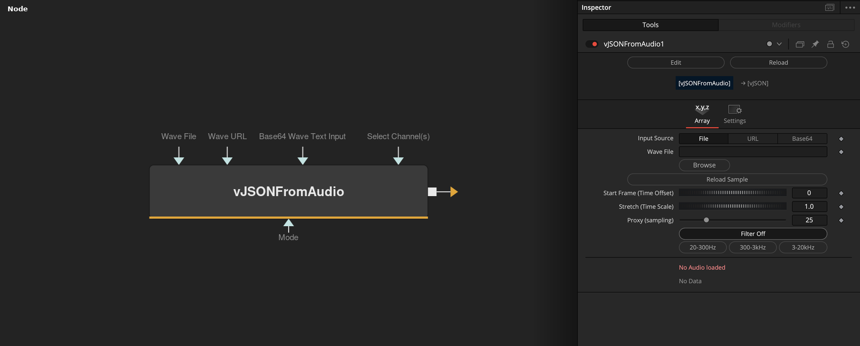Click the Array x,y,z icon

[702, 109]
